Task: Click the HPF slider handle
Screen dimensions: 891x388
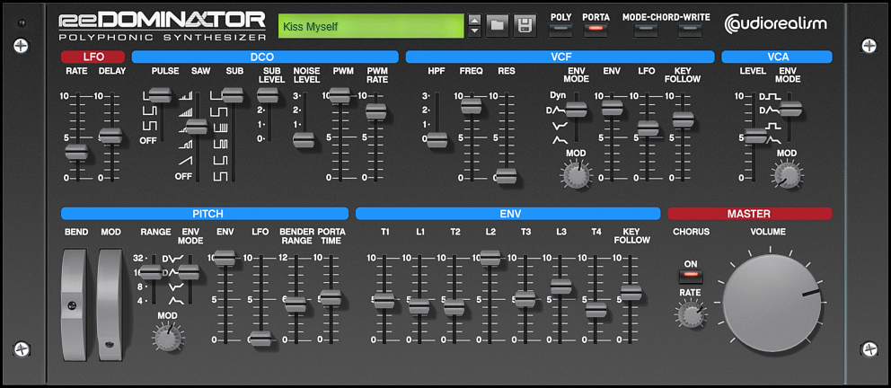Action: [x=437, y=140]
